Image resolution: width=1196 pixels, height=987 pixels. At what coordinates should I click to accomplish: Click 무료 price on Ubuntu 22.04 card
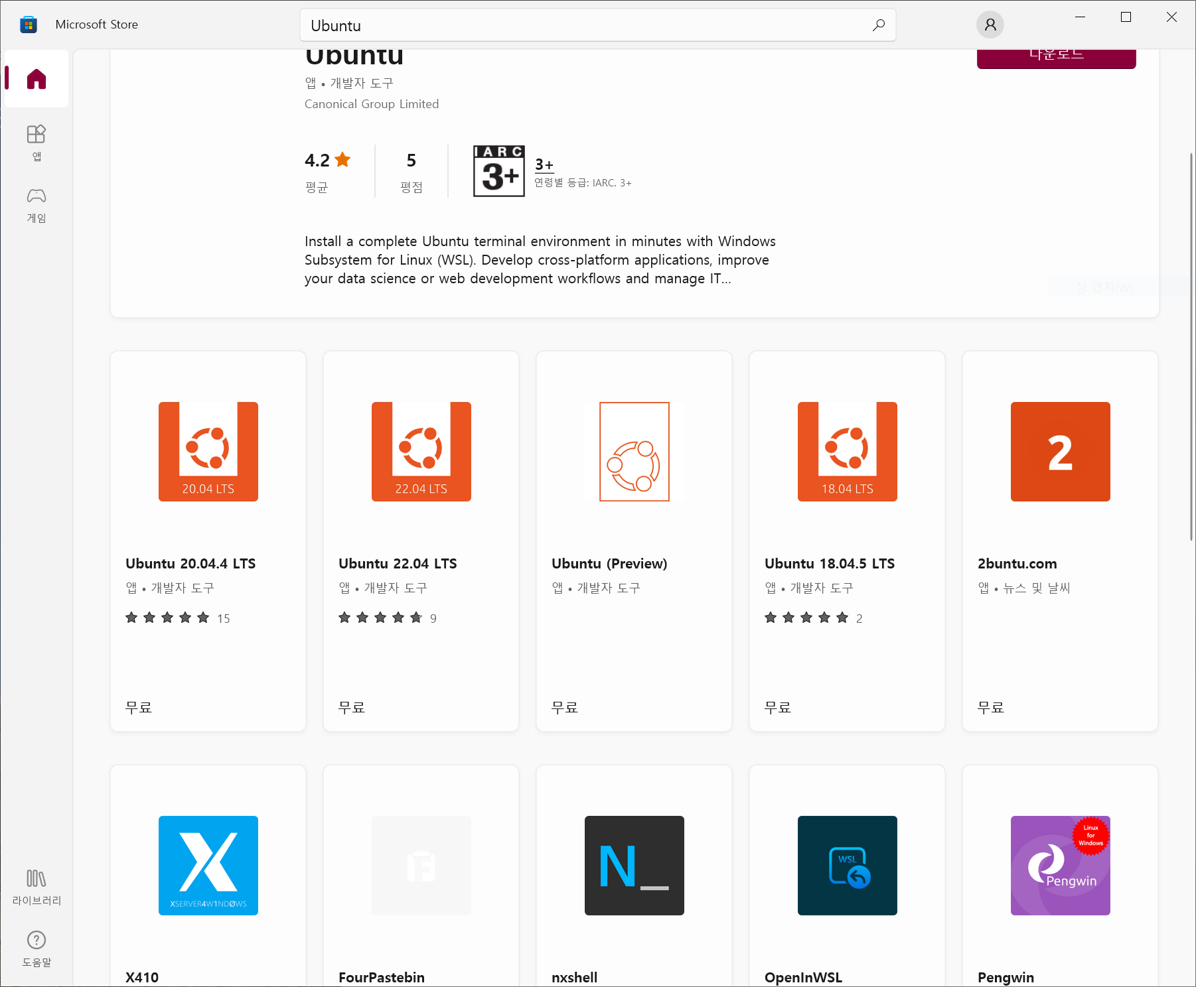[x=352, y=708]
